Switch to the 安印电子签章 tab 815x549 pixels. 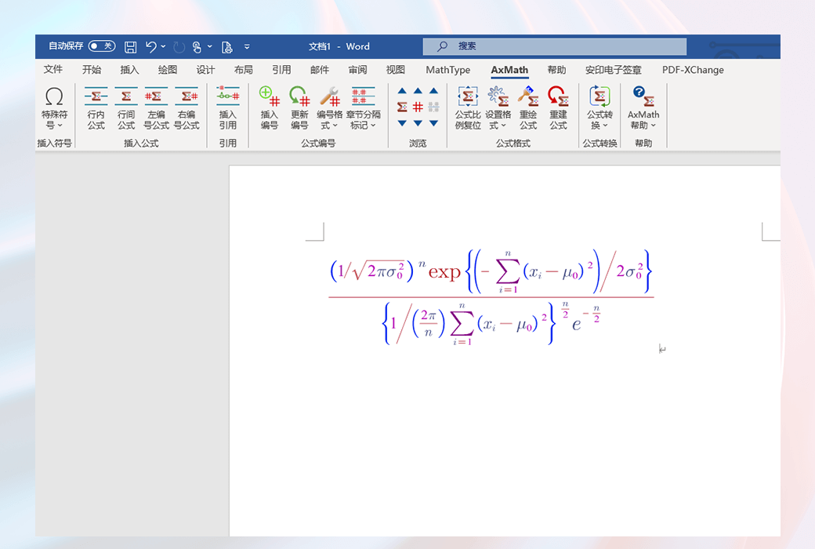[614, 70]
